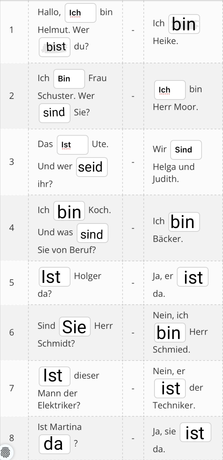The image size is (223, 460).
Task: Click the 'Ist' field between 'Das' and 'Ute'
Action: point(72,145)
